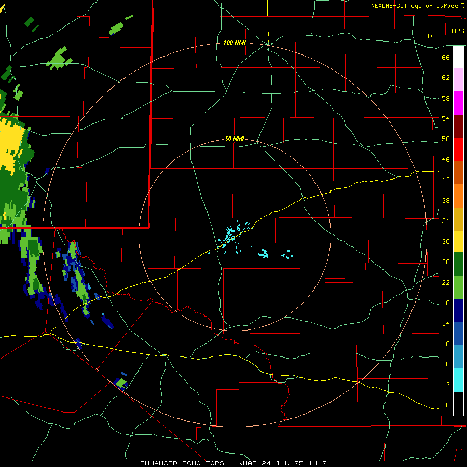467x467 pixels.
Task: Click the legend value "50"
Action: tap(446, 139)
